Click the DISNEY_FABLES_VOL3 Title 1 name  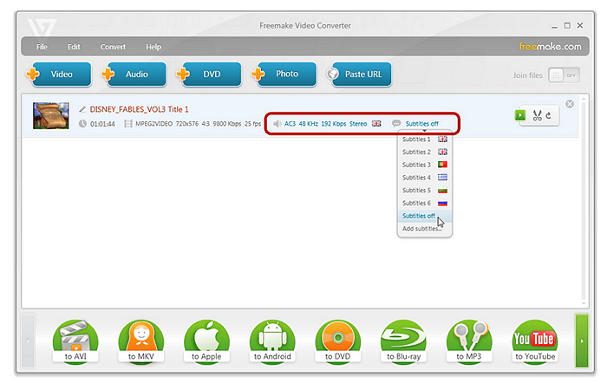click(x=140, y=109)
